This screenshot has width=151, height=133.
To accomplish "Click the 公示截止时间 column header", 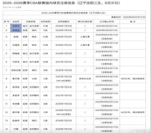I will 107,21.
